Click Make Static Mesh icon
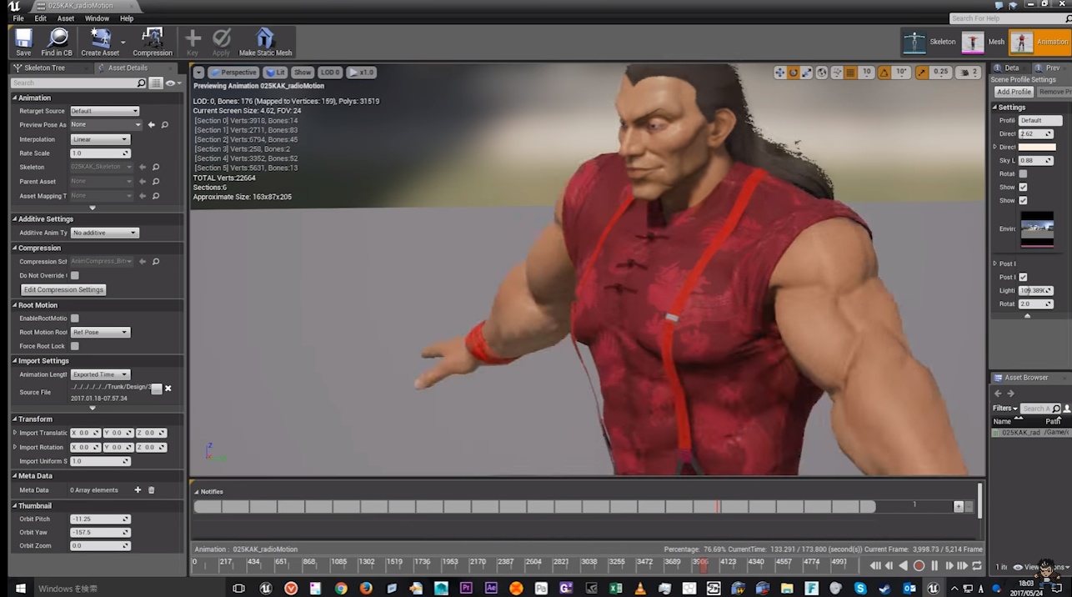1072x597 pixels. [x=265, y=42]
